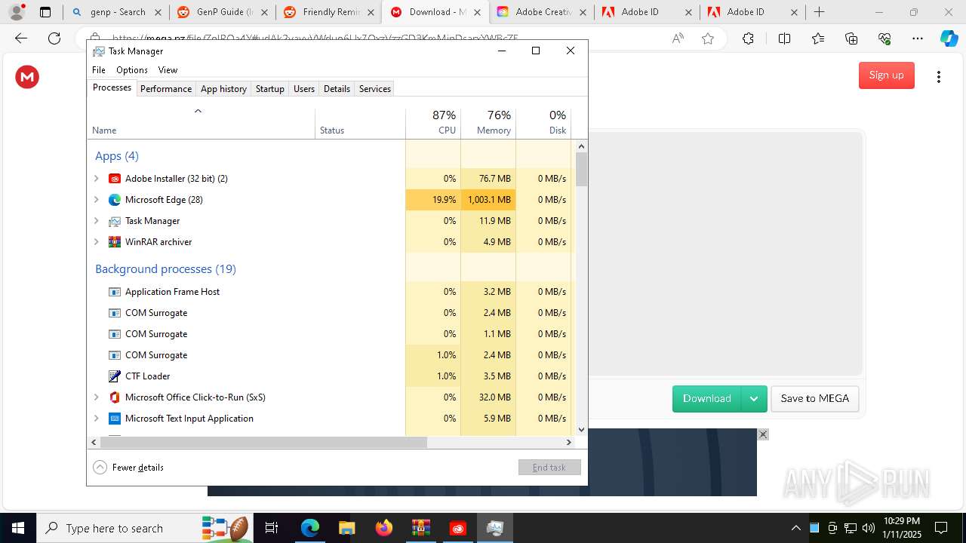Viewport: 966px width, 543px height.
Task: Sort processes by CPU column header
Action: 433,123
